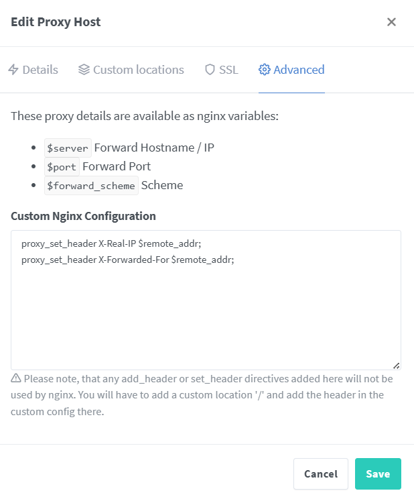
Task: Click the $server variable code chip
Action: coord(68,148)
